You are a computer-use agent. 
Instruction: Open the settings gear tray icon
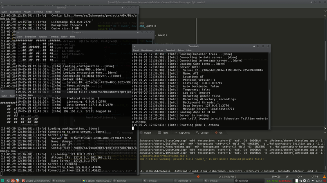(305, 181)
